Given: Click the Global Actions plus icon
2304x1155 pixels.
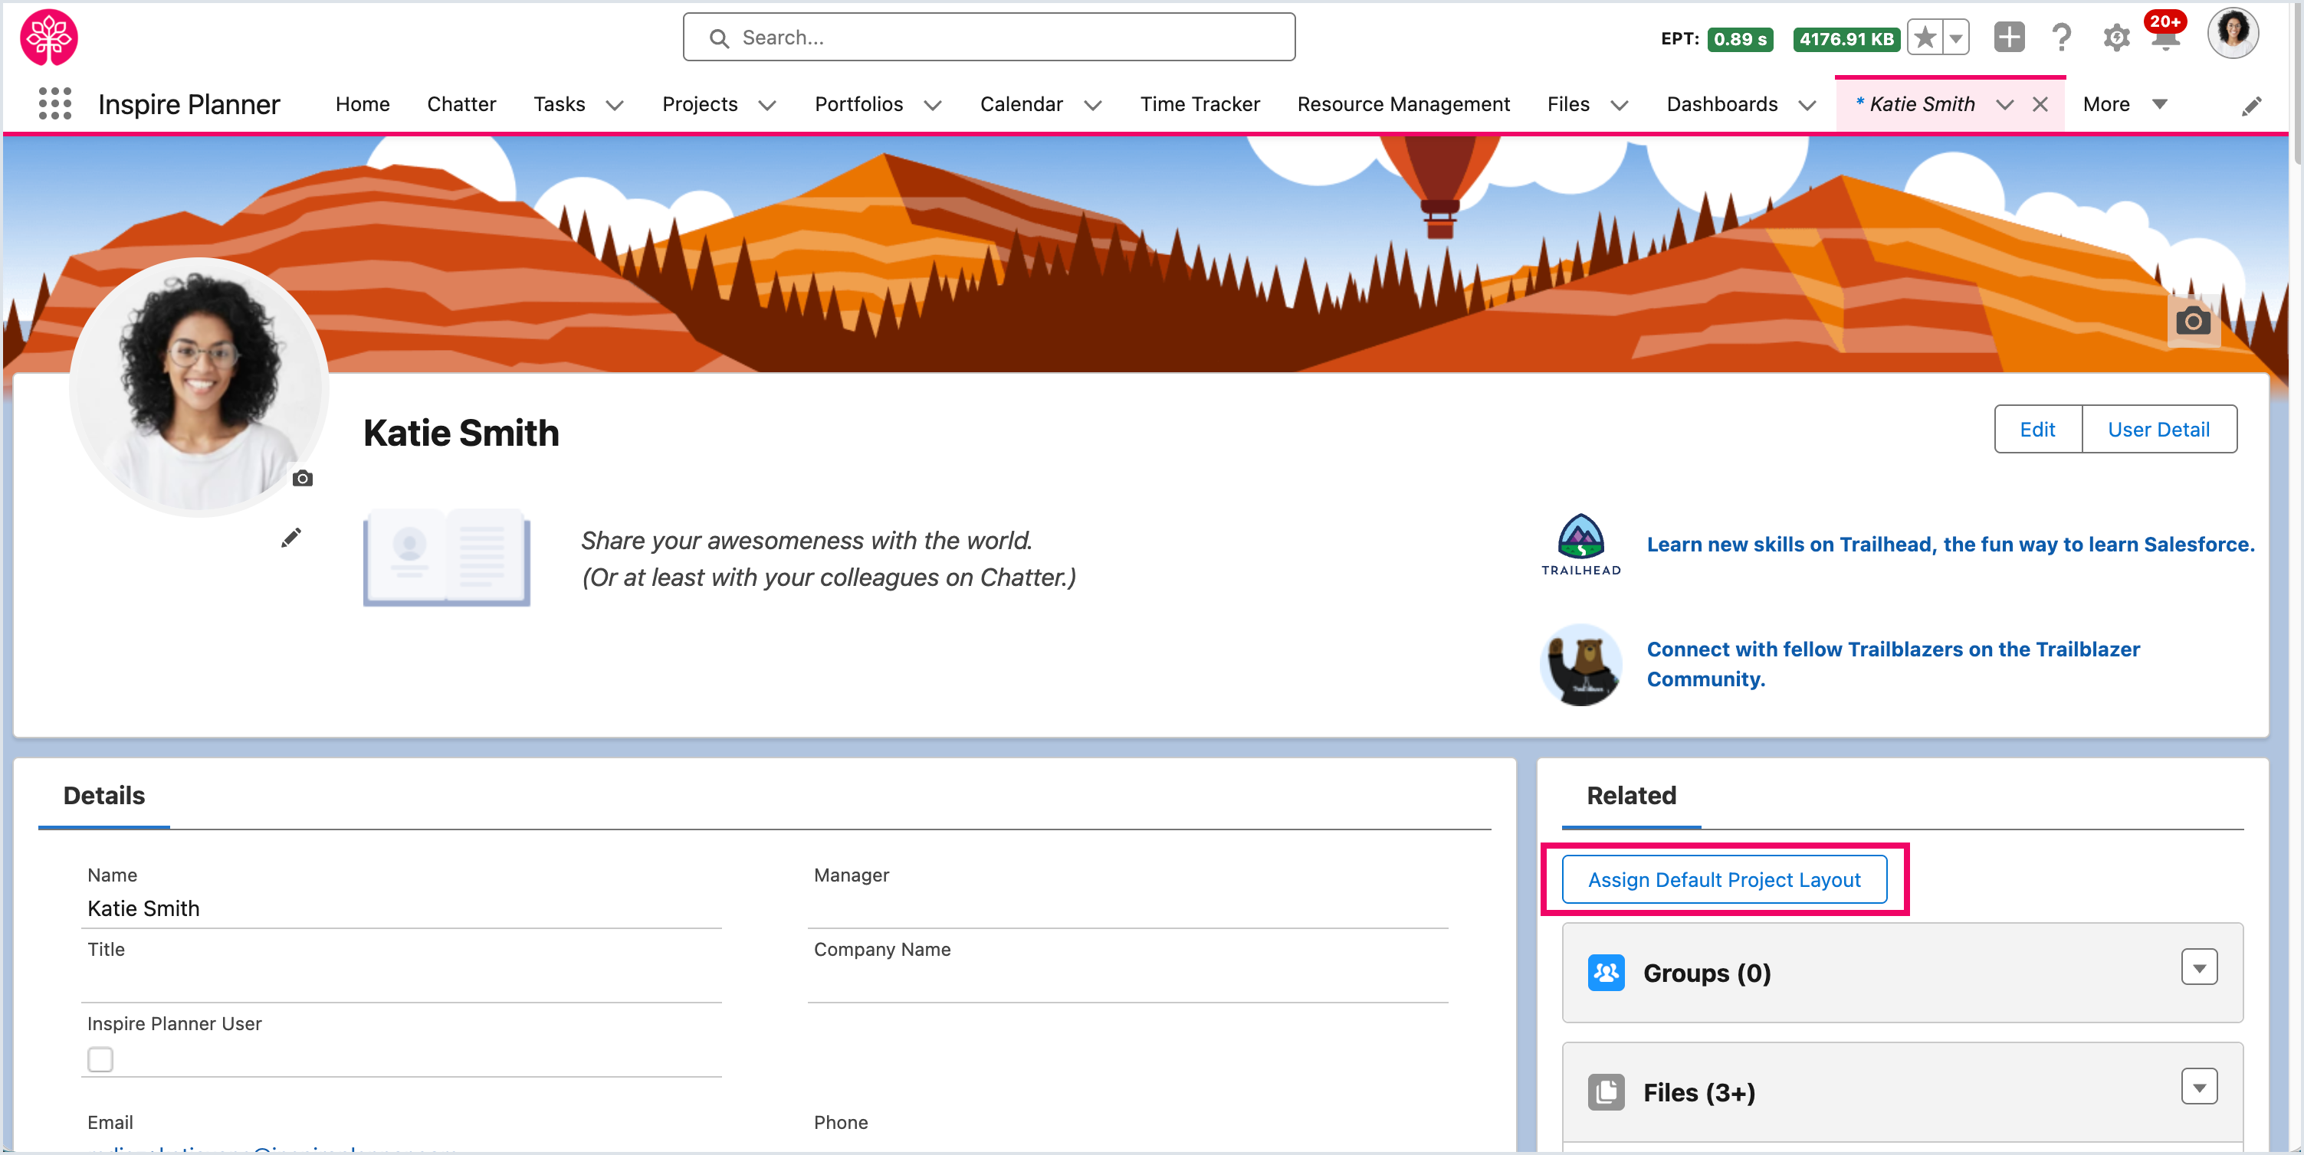Looking at the screenshot, I should pyautogui.click(x=2008, y=38).
